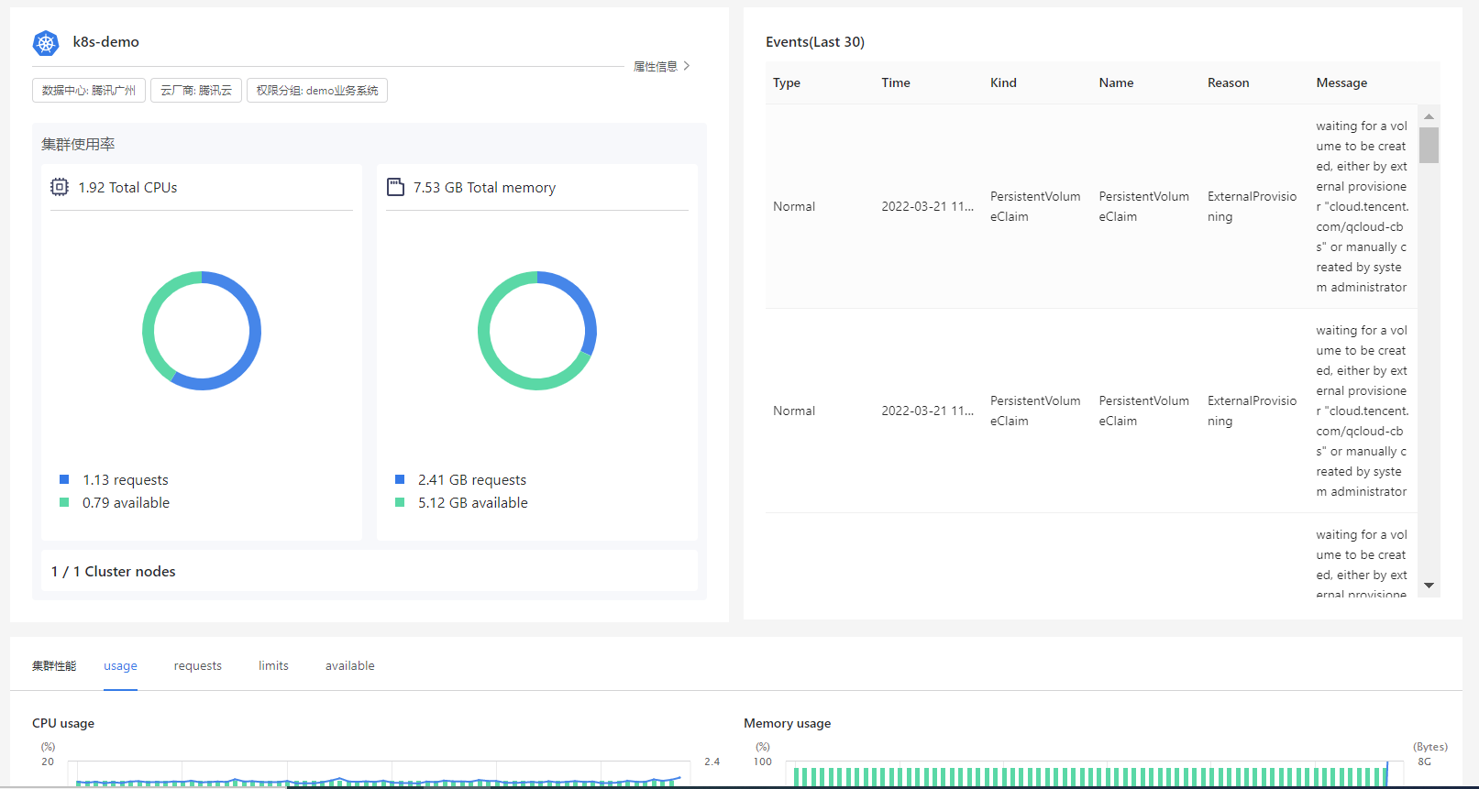Click Normal type in second event row
Screen dimensions: 1479x789
click(x=794, y=411)
